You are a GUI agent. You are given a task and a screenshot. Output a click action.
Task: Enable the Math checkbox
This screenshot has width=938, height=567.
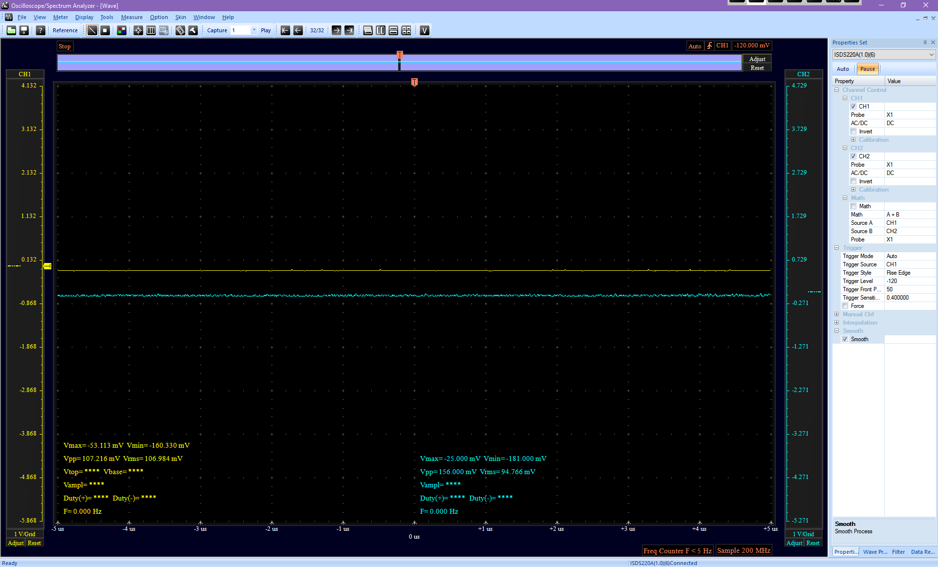pyautogui.click(x=853, y=206)
